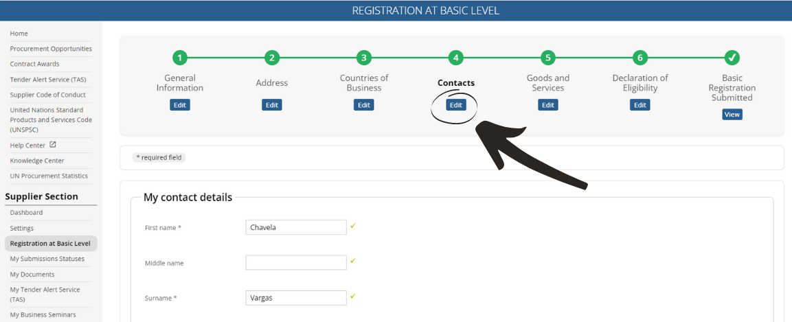Click step 1 circle for General Information
The image size is (792, 322).
tap(180, 58)
